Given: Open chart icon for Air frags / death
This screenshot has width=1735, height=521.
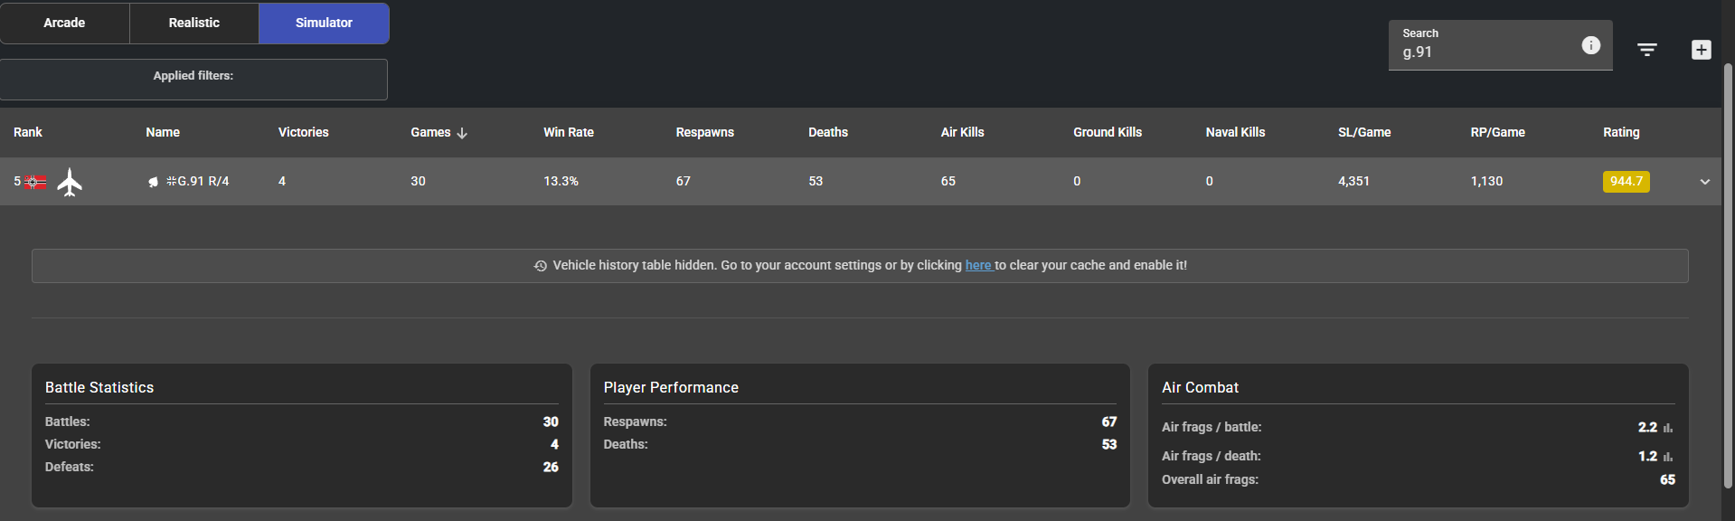Looking at the screenshot, I should pyautogui.click(x=1668, y=457).
